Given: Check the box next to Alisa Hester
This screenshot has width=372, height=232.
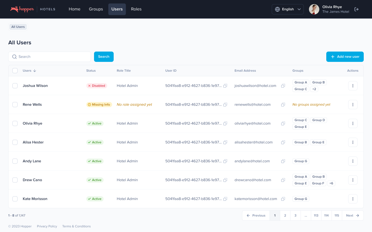Looking at the screenshot, I should click(x=15, y=142).
